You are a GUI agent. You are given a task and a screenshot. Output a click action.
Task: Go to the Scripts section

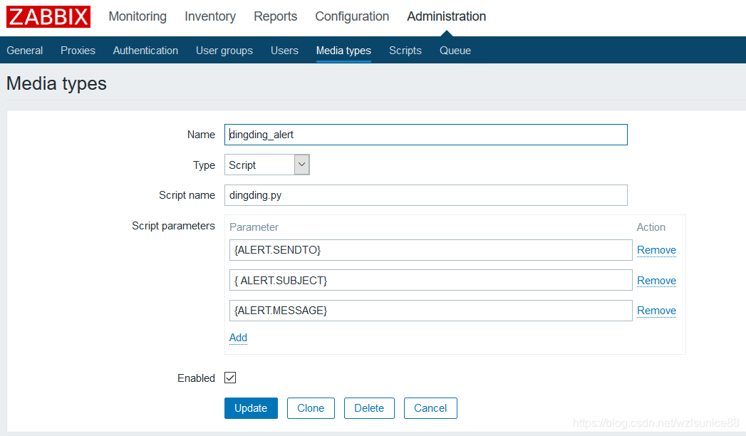coord(405,51)
